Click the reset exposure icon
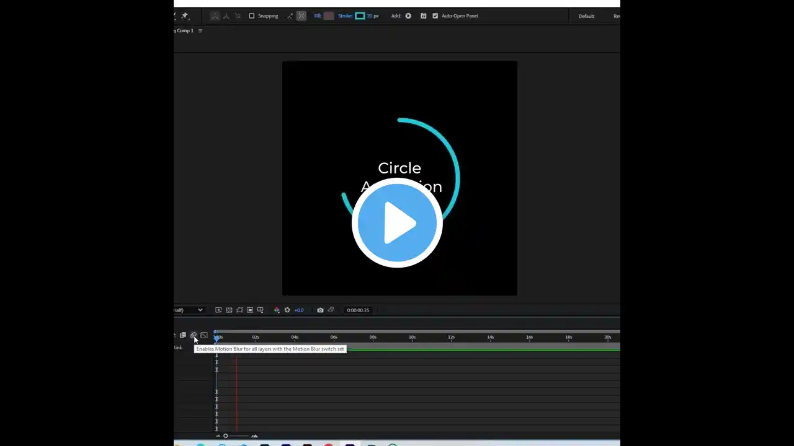 point(287,310)
